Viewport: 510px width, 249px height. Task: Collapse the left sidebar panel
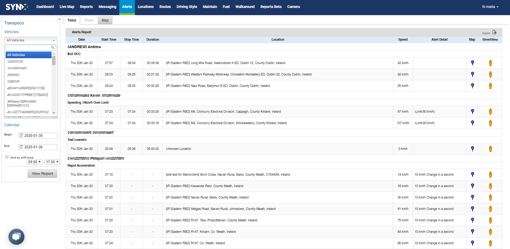60,19
